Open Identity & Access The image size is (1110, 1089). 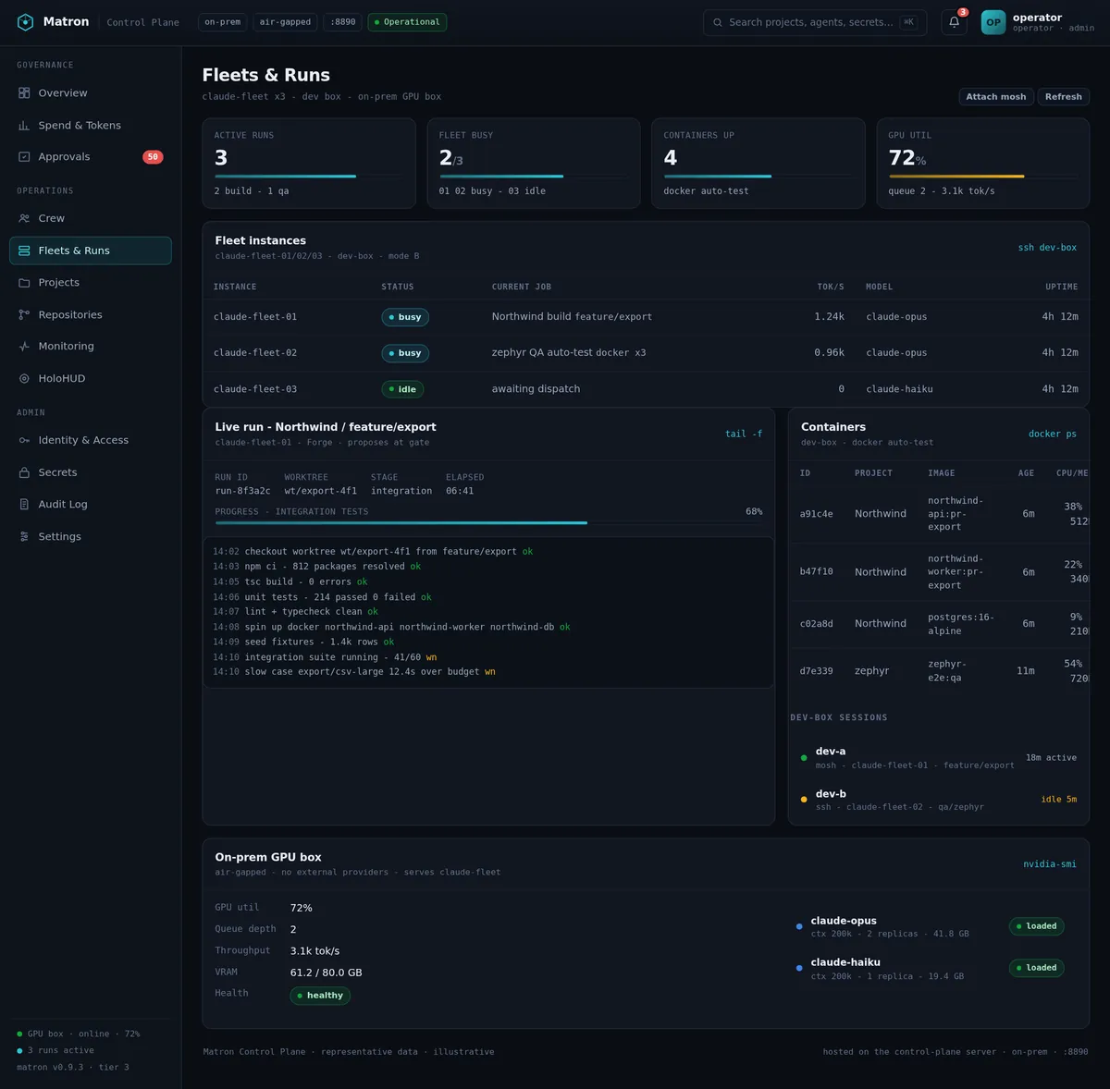[91, 441]
